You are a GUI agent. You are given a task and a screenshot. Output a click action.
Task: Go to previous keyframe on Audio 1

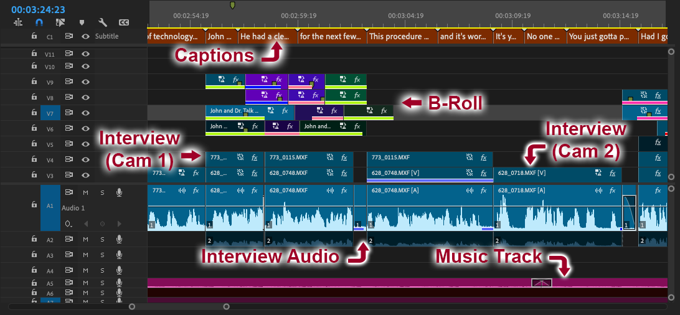pyautogui.click(x=86, y=224)
